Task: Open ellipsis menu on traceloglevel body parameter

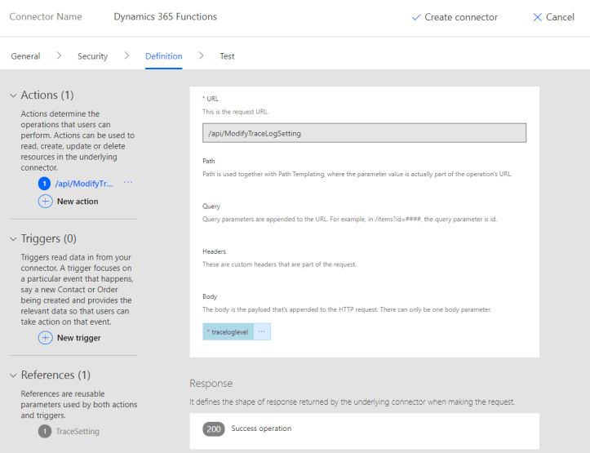Action: (x=262, y=332)
